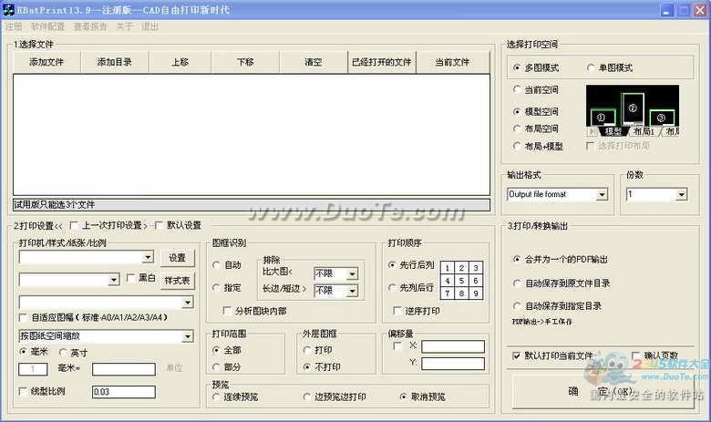Click the model space preview thumbnail
The width and height of the screenshot is (711, 422).
(633, 110)
